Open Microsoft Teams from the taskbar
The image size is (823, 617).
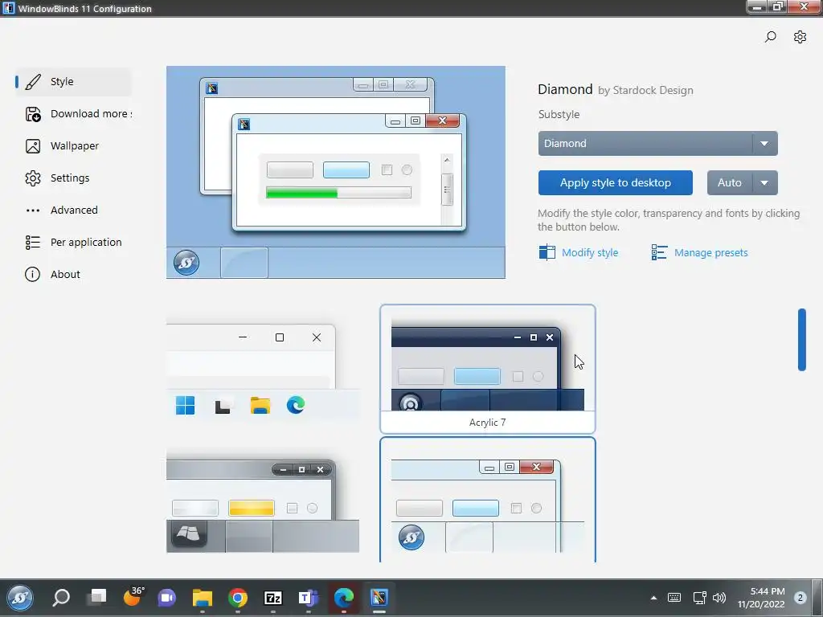tap(308, 598)
